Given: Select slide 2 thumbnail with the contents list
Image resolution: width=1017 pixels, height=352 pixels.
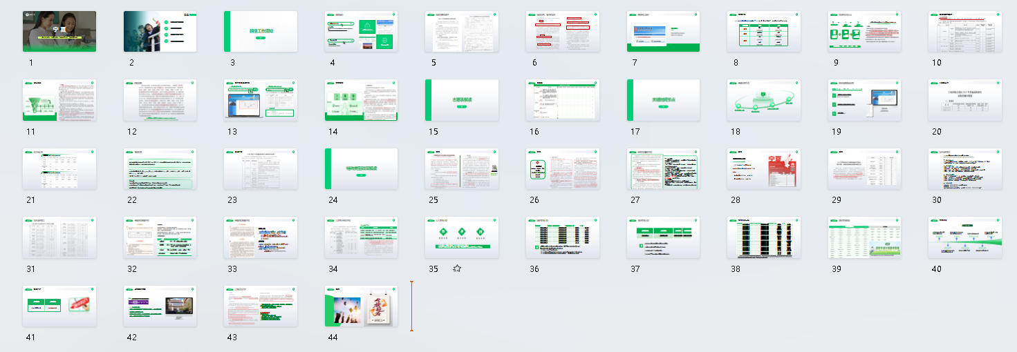Looking at the screenshot, I should click(x=160, y=31).
